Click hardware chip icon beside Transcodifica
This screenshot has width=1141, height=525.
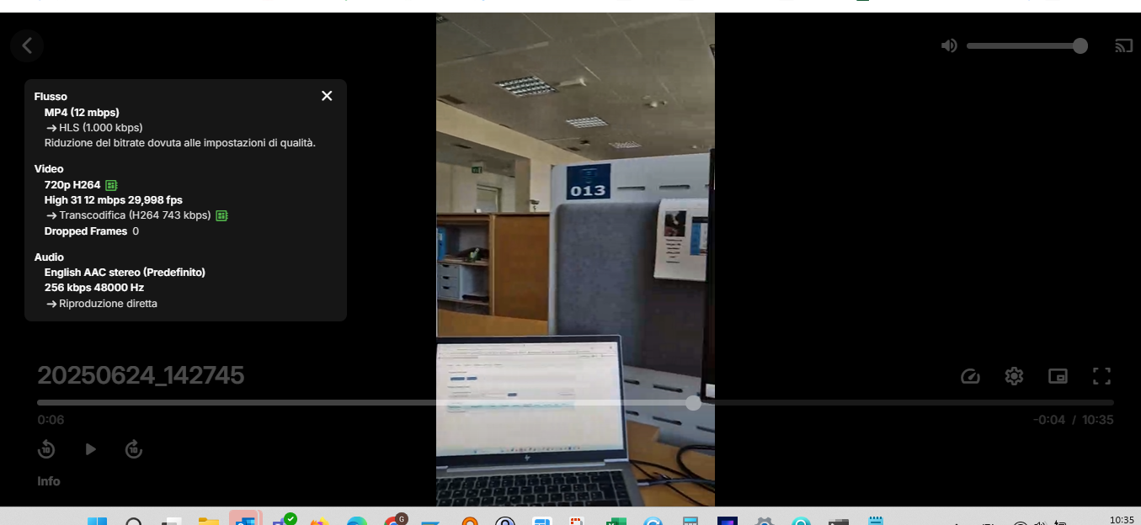pos(222,215)
